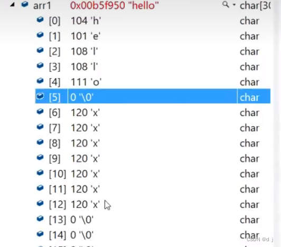
Task: Click the cube icon of element [12]
Action: pos(40,203)
